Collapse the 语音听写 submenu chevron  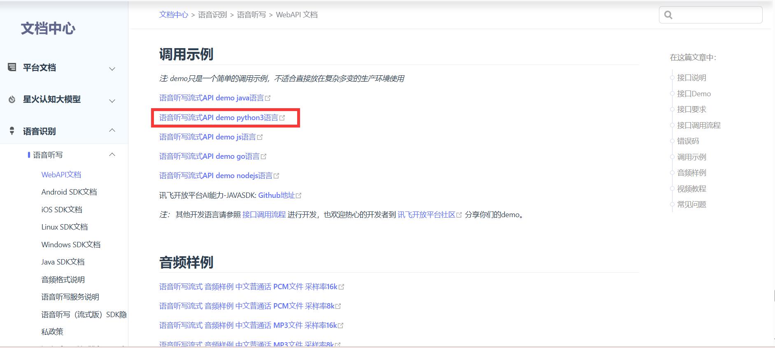click(112, 154)
